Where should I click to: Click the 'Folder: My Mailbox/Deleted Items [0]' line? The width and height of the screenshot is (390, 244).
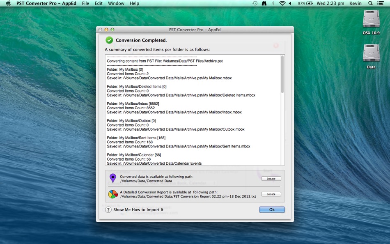pos(137,87)
